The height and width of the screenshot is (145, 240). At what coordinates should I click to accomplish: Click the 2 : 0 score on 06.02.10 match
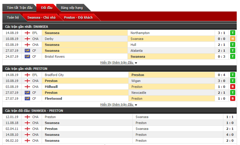230,141
